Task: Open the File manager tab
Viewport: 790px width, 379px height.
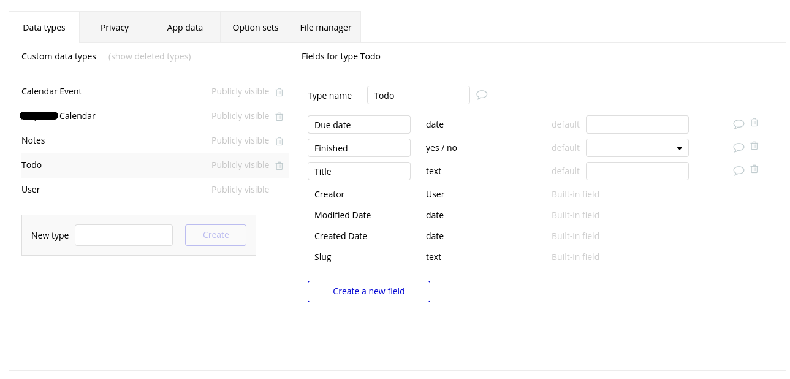Action: click(x=325, y=28)
